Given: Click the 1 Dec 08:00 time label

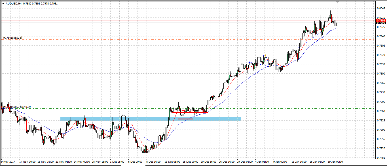Looking at the screenshot, I should tap(118, 162).
